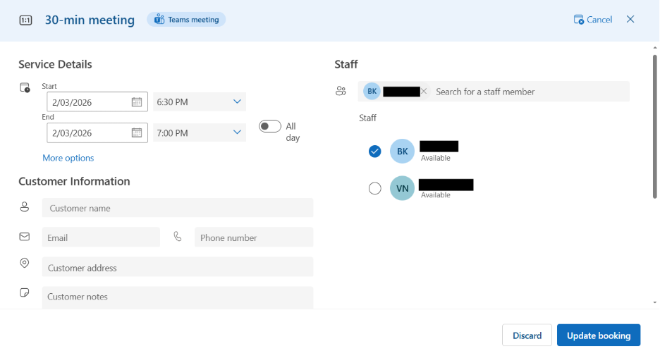The width and height of the screenshot is (660, 358).
Task: Click the Start date field 2/03/2026
Action: coord(97,101)
